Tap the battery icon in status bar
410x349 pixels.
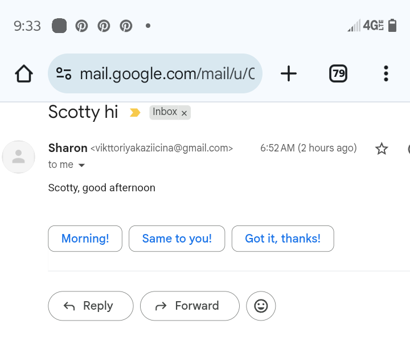click(x=392, y=26)
